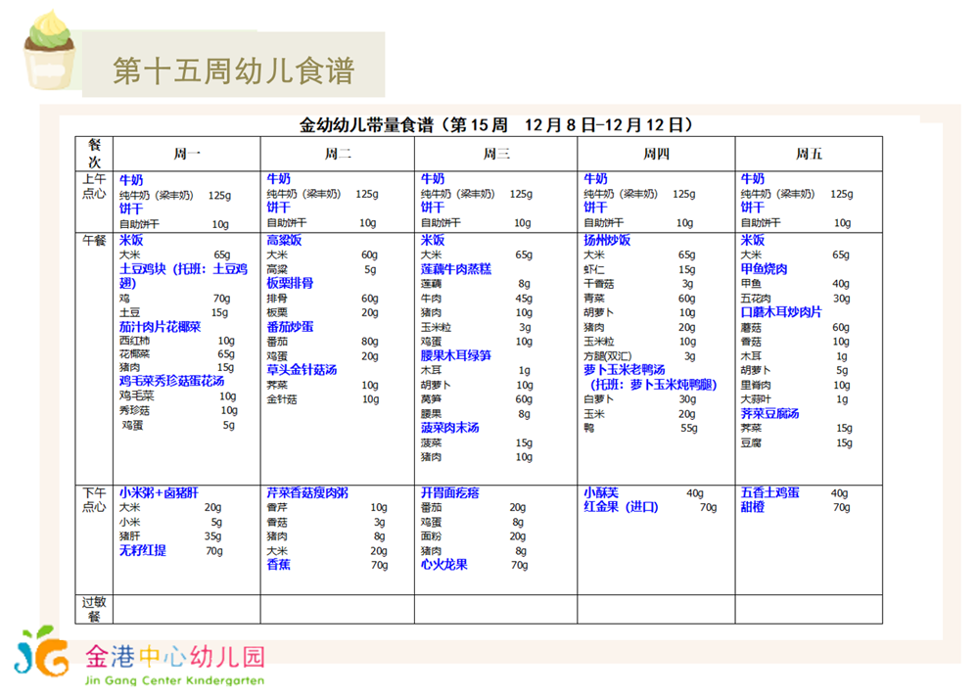Click 萝卜玉米老鸭汤 dish name
The width and height of the screenshot is (978, 696).
[x=625, y=370]
